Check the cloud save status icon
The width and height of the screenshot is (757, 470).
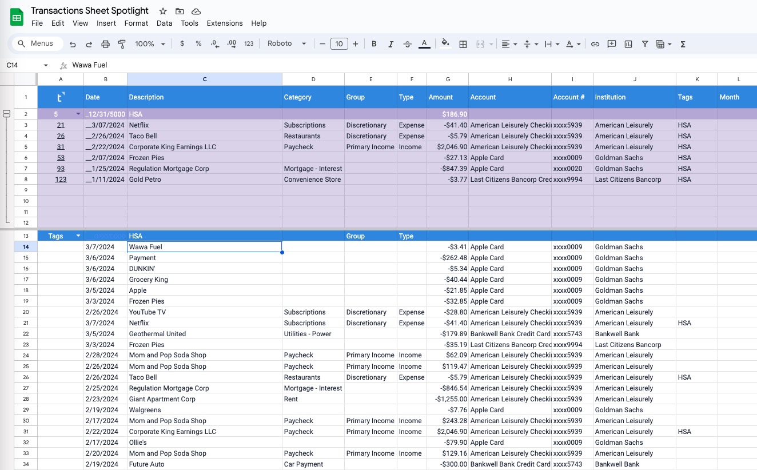pyautogui.click(x=196, y=11)
